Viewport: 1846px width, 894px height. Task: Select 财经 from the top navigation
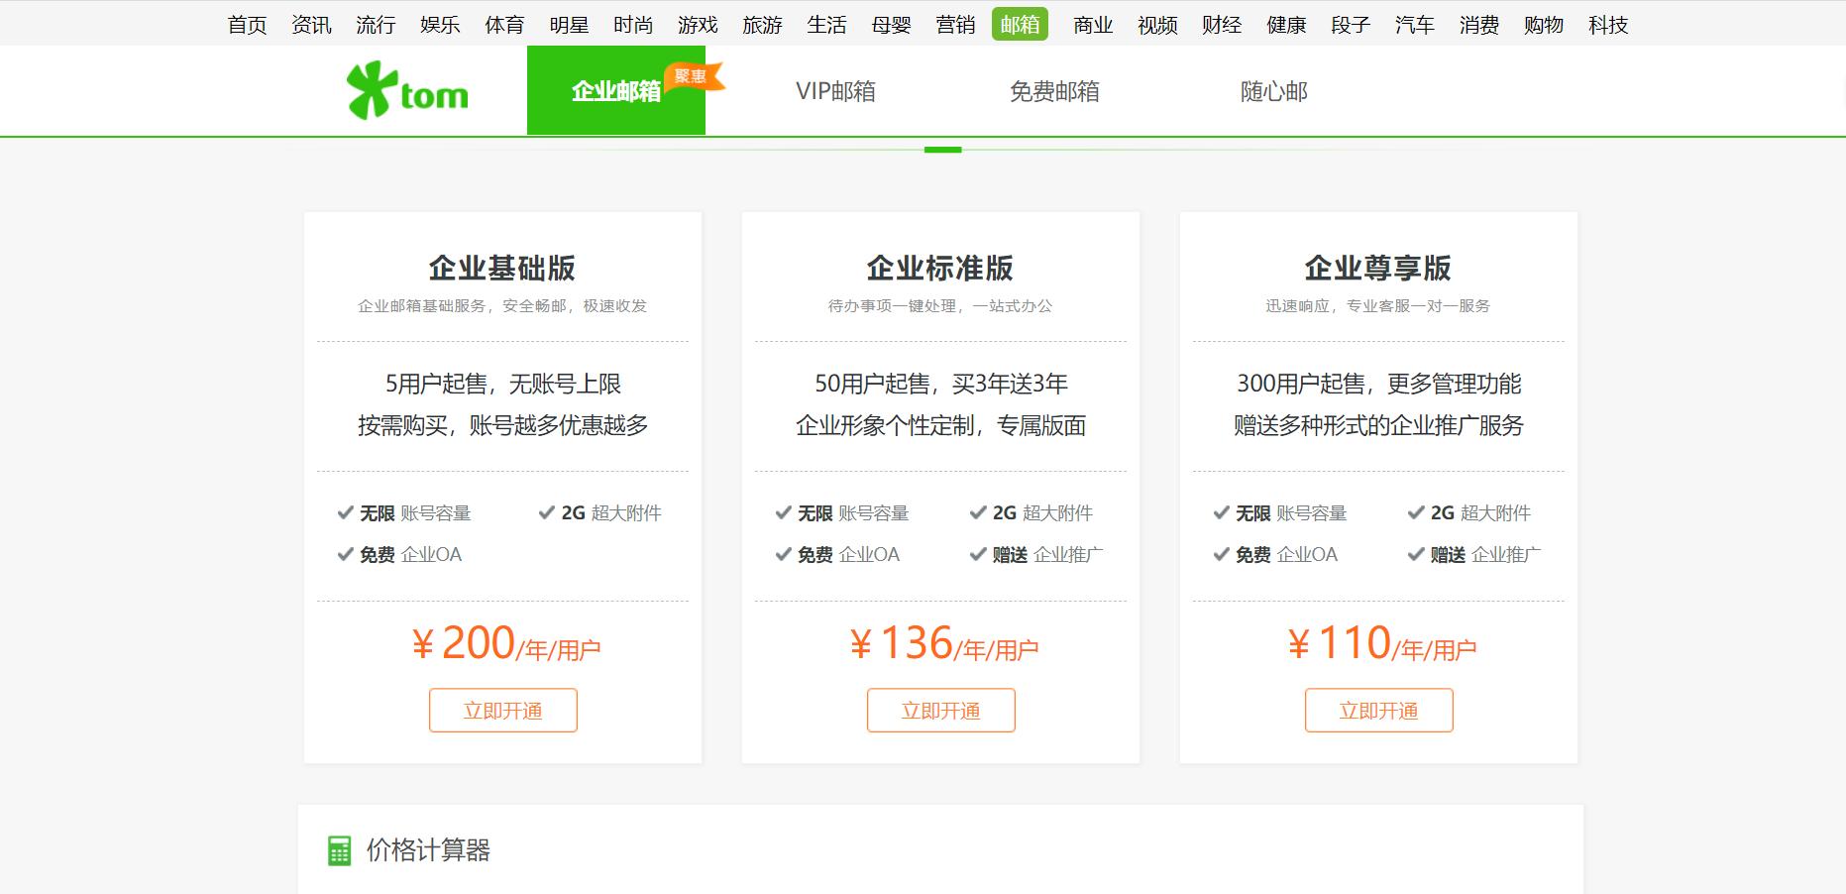tap(1223, 24)
